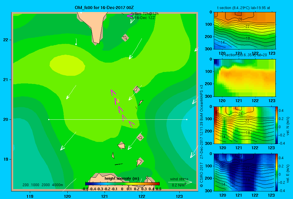Click the '0.2 N/m' wind stress value

[x=179, y=185]
